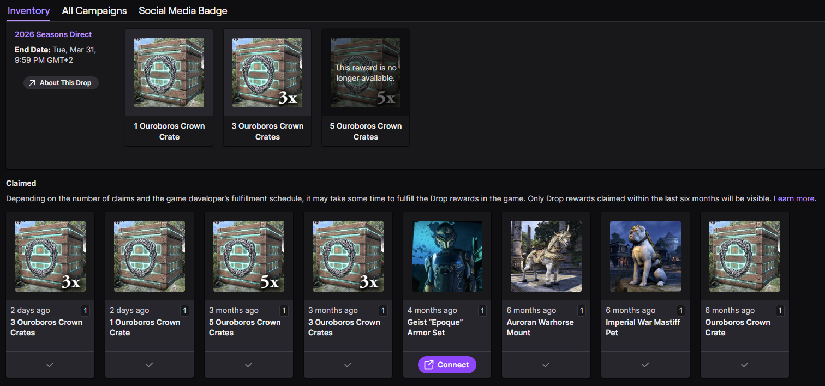The height and width of the screenshot is (386, 825).
Task: Click '1 Ouroboros Crown Crate' label in inventory
Action: coord(169,131)
